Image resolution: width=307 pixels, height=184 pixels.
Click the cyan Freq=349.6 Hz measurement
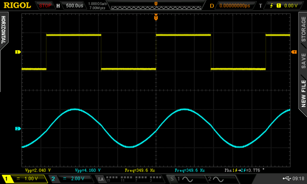190,170
